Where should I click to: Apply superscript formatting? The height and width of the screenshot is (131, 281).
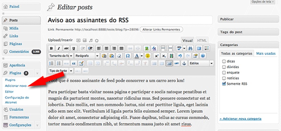click(156, 56)
